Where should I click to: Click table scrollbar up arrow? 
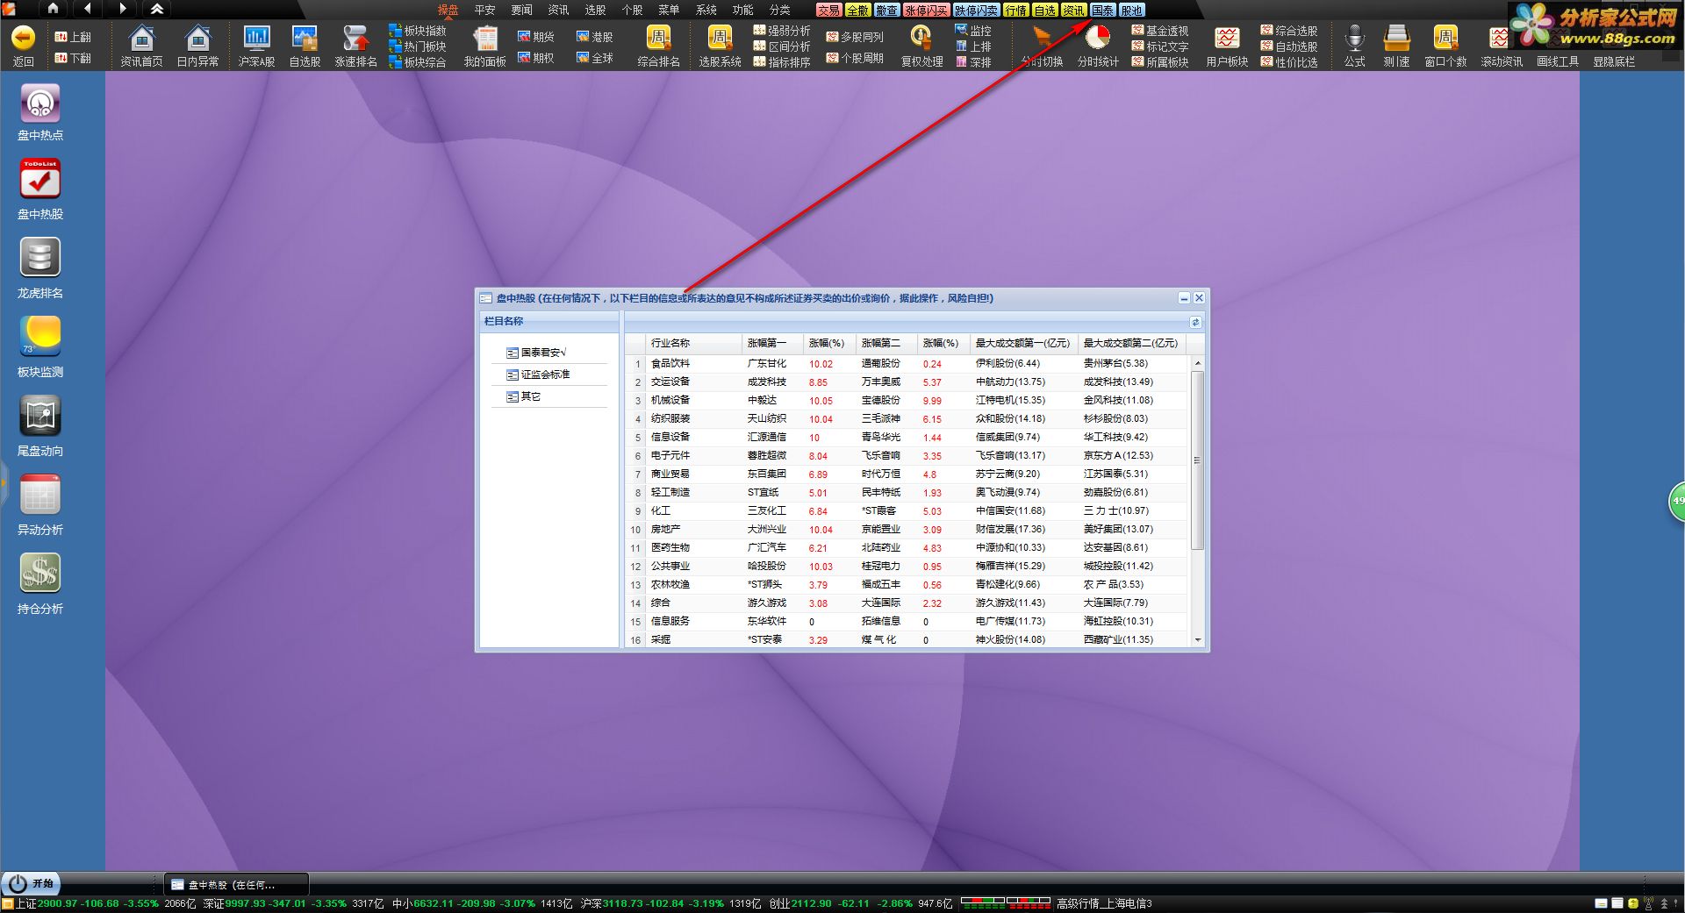tap(1198, 363)
